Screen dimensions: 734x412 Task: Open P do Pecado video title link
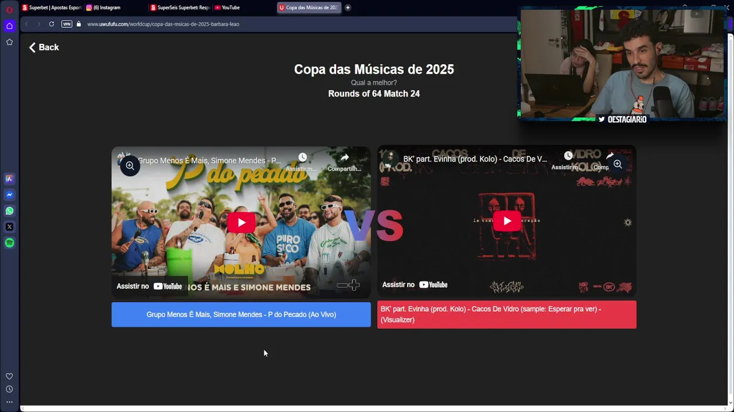pyautogui.click(x=209, y=161)
